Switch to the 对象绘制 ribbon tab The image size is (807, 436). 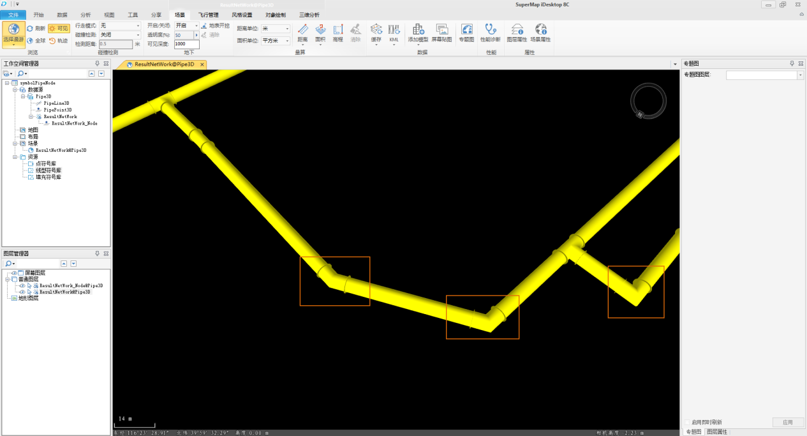276,15
